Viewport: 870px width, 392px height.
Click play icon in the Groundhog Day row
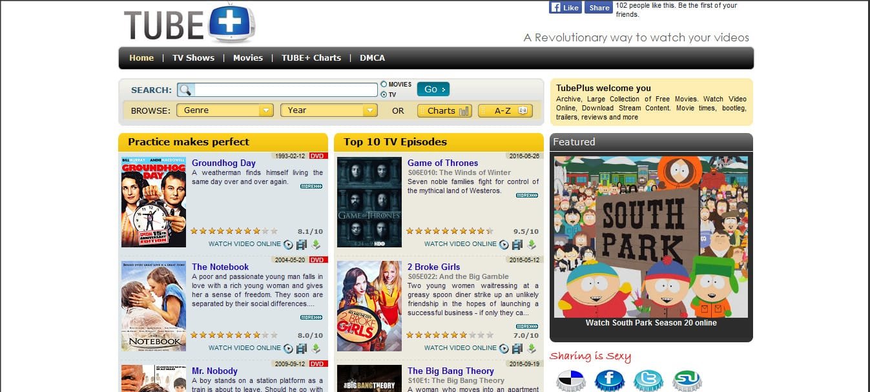288,244
